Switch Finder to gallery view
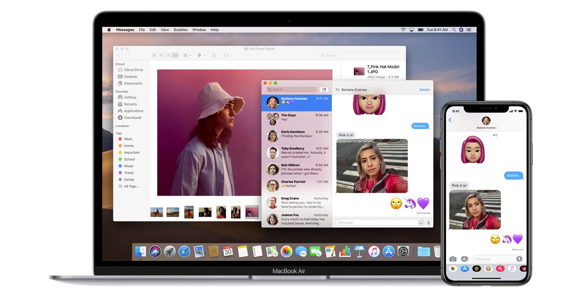 (175, 56)
